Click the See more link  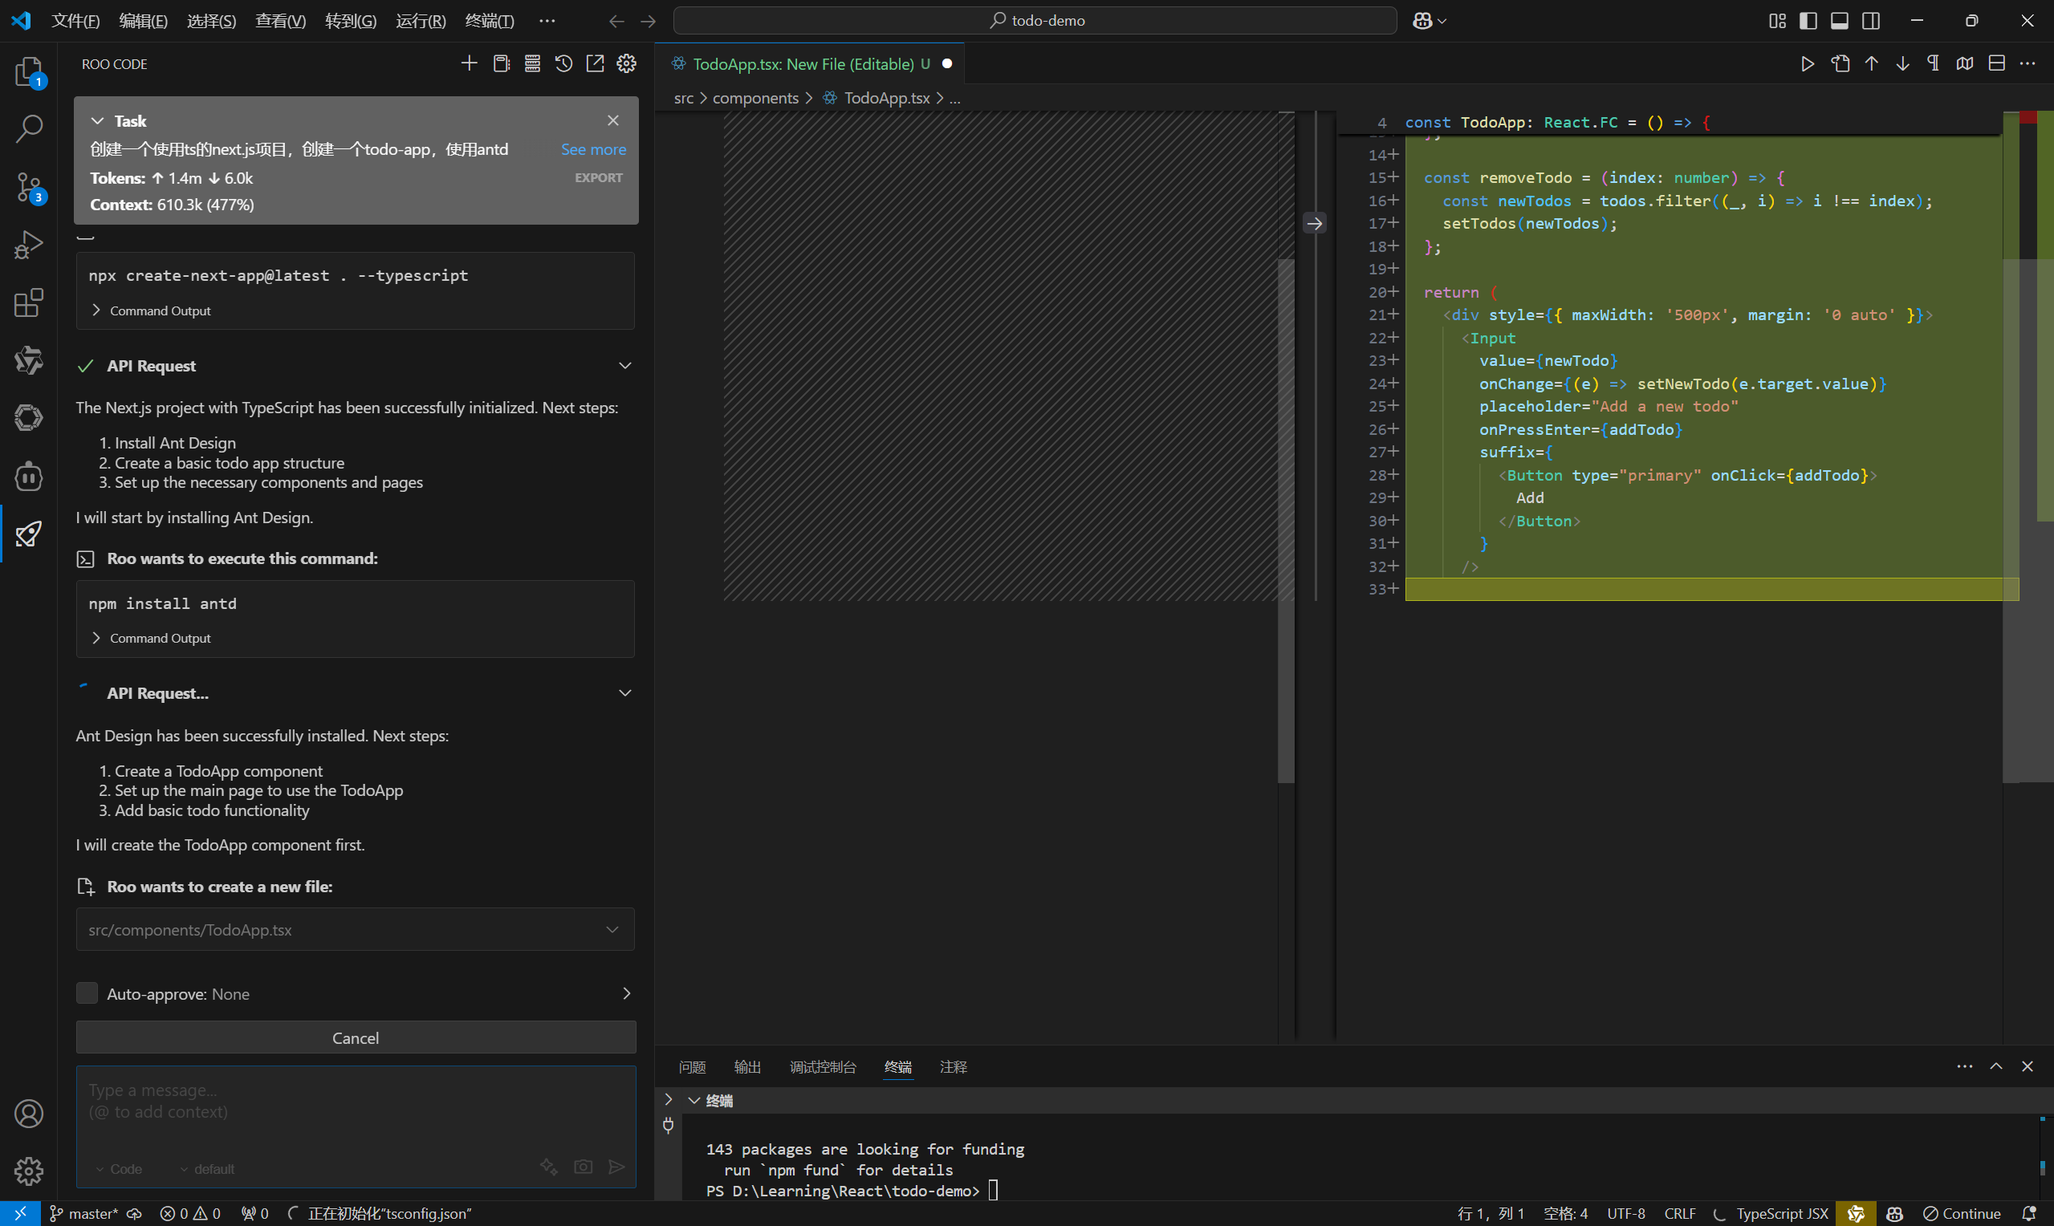pos(592,149)
